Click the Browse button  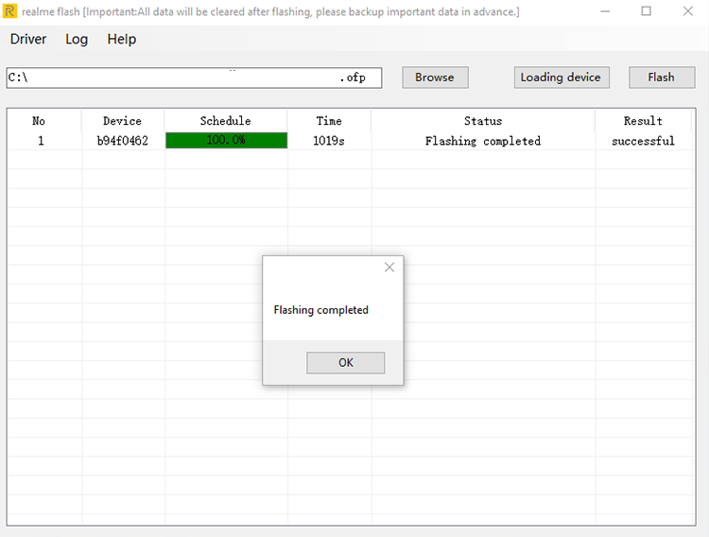tap(435, 78)
